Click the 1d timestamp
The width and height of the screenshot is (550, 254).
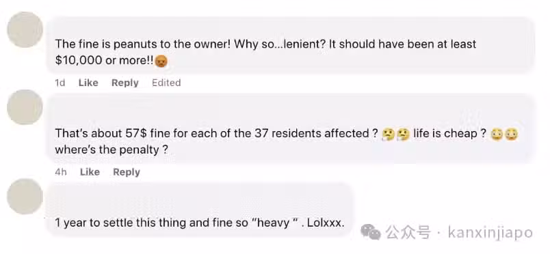coord(60,83)
